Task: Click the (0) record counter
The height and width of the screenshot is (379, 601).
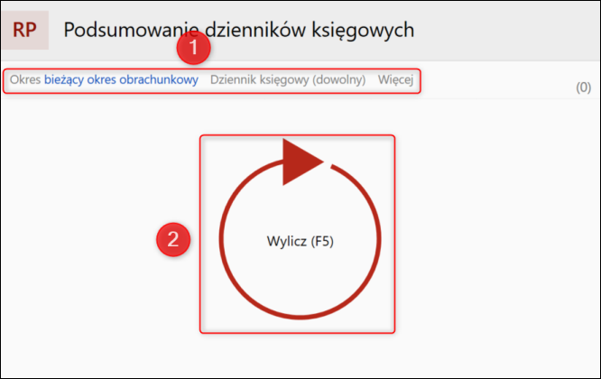Action: coord(583,88)
